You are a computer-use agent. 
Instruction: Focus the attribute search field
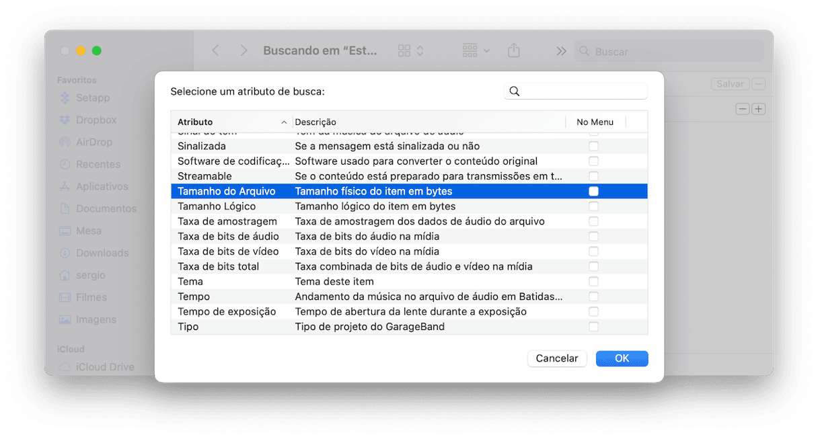point(576,91)
